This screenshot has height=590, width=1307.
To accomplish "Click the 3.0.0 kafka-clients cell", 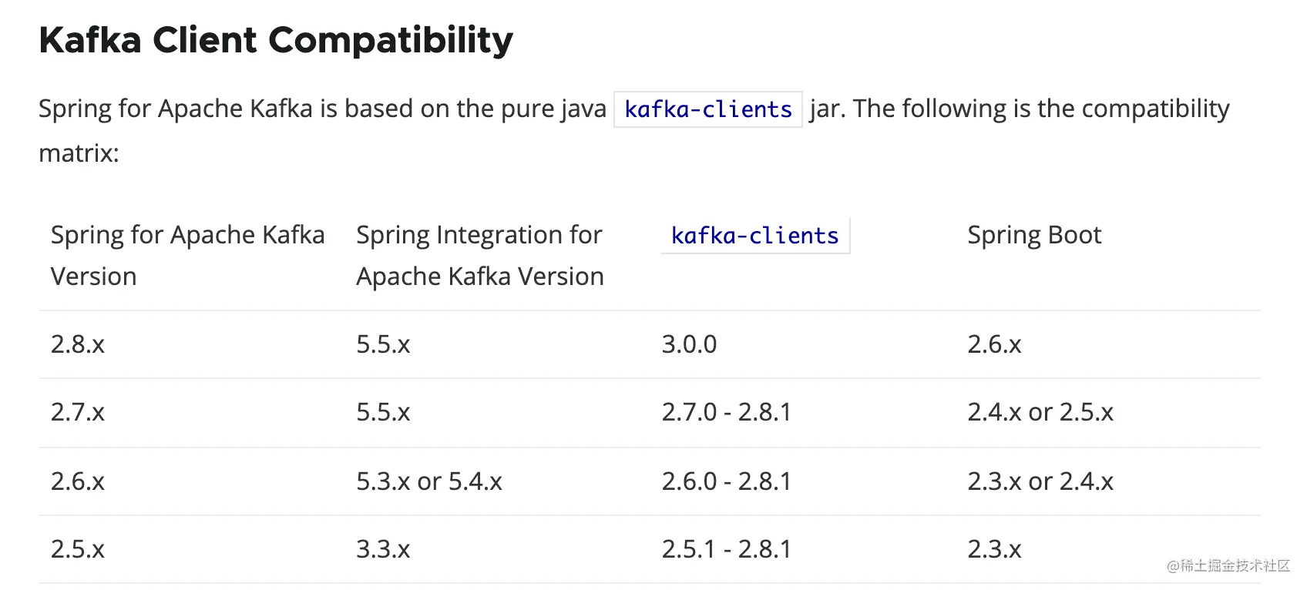I will [690, 344].
